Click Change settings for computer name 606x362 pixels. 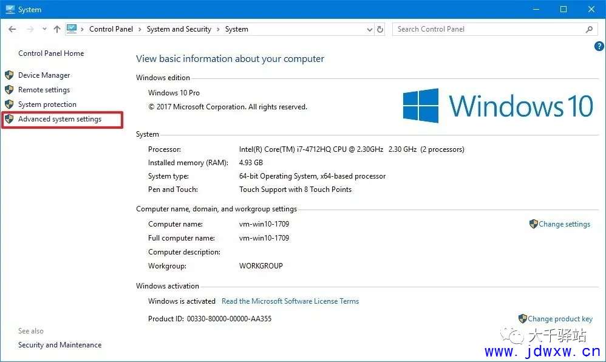click(564, 224)
